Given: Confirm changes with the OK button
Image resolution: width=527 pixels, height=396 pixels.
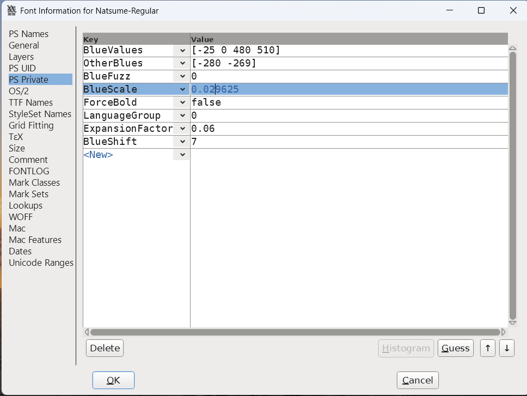Looking at the screenshot, I should click(113, 380).
